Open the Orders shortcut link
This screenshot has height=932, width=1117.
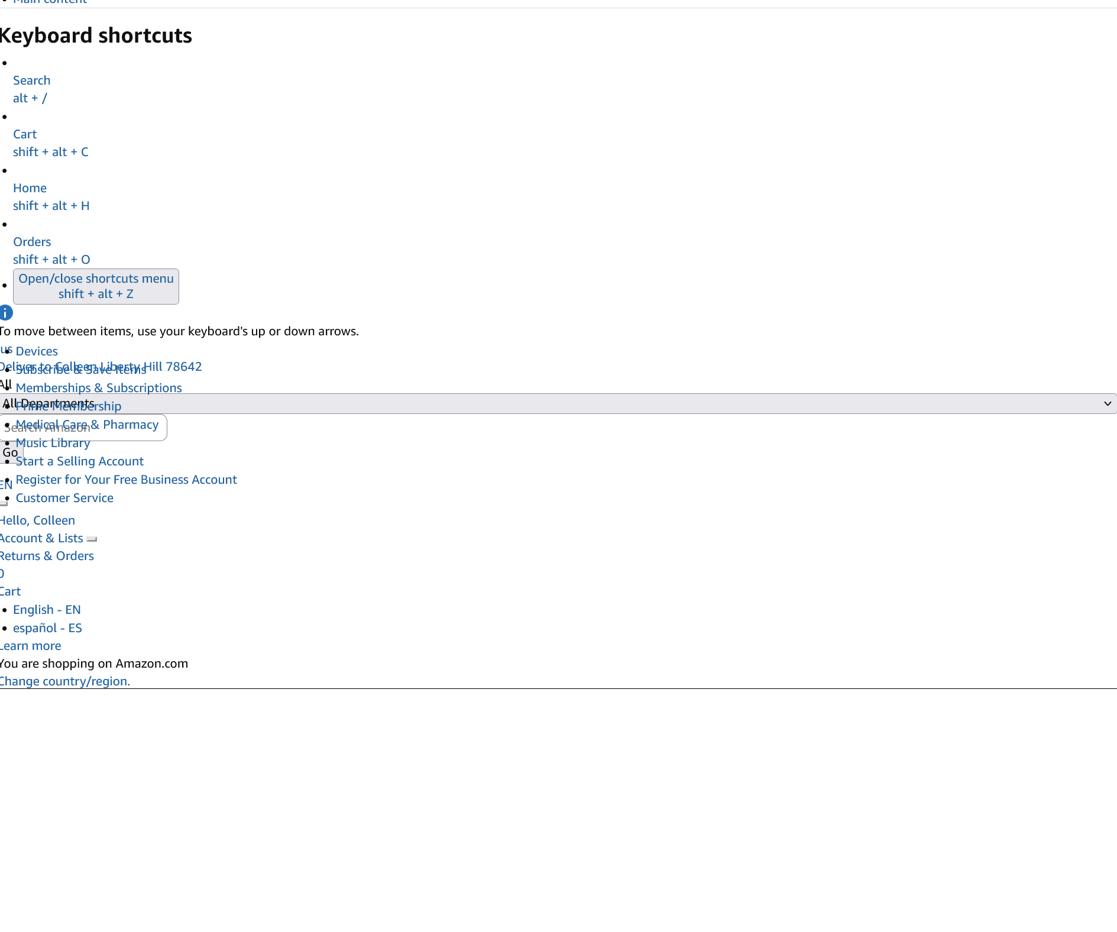point(51,251)
